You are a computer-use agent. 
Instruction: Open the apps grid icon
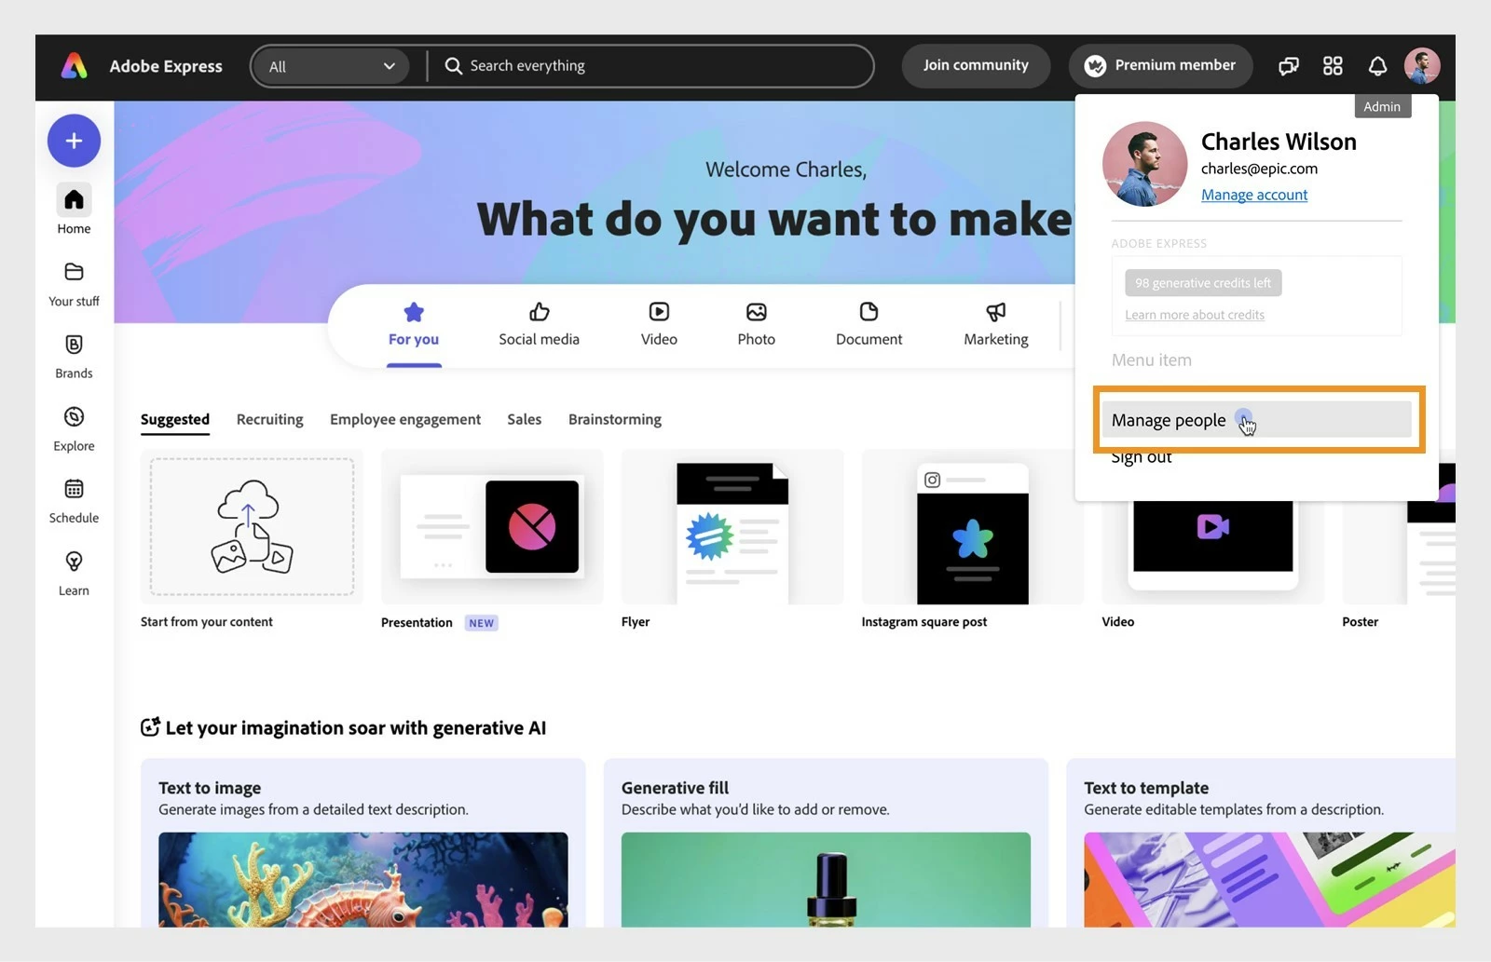1333,66
